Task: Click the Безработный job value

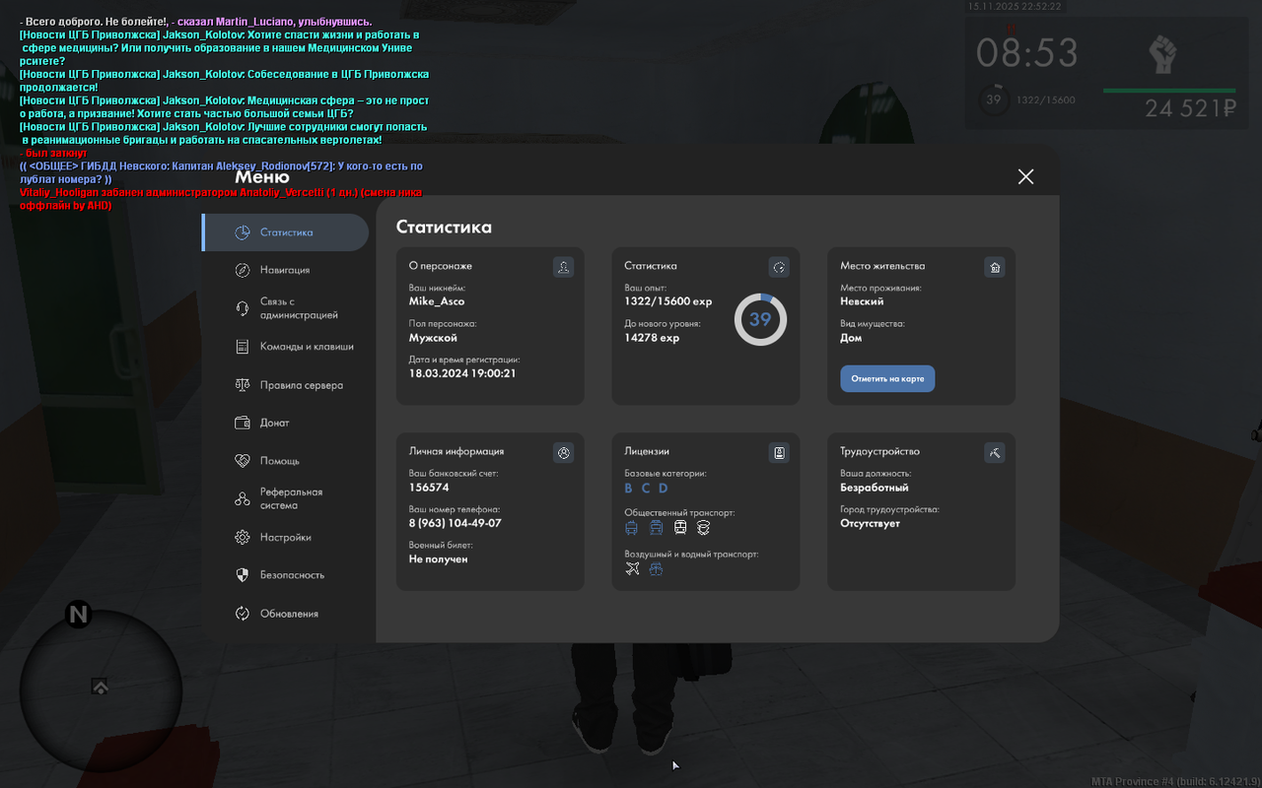Action: [875, 488]
